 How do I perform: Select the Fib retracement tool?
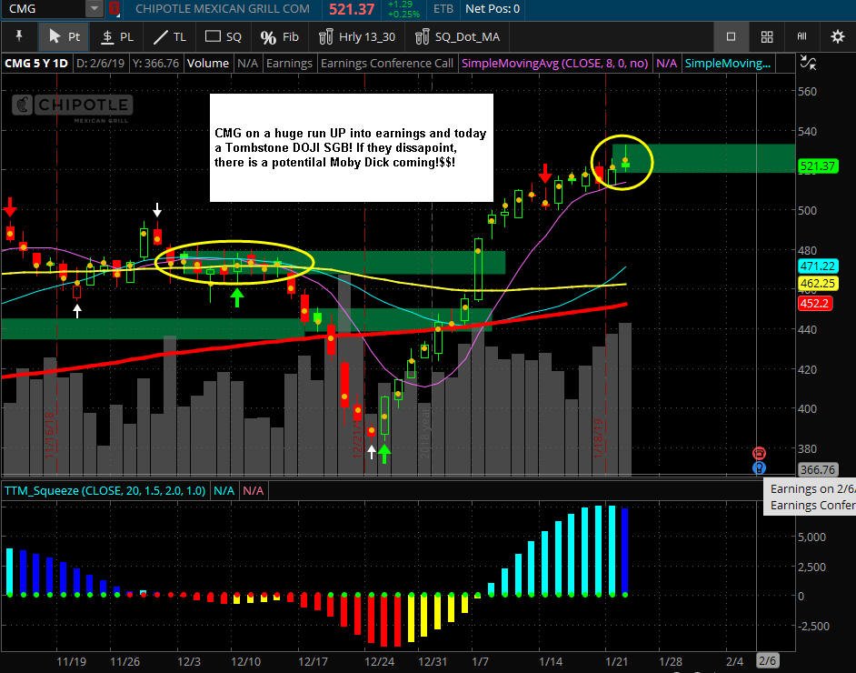[x=280, y=36]
